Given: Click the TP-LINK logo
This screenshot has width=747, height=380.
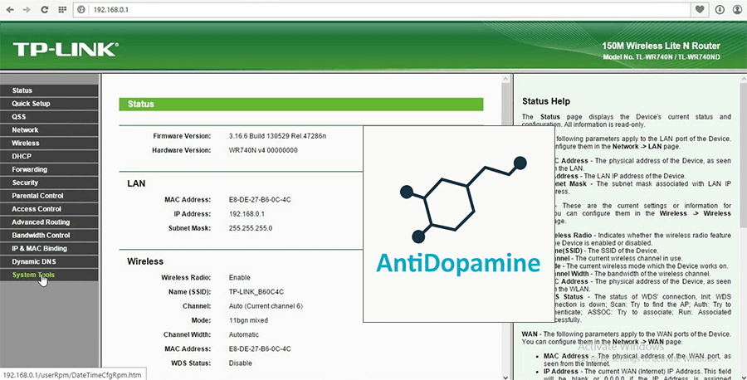Looking at the screenshot, I should [x=66, y=49].
